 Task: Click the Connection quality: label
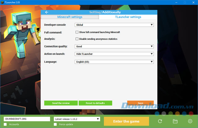[x=56, y=47]
